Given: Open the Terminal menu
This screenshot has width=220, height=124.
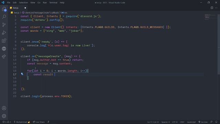Looking at the screenshot, I should coord(53,2).
